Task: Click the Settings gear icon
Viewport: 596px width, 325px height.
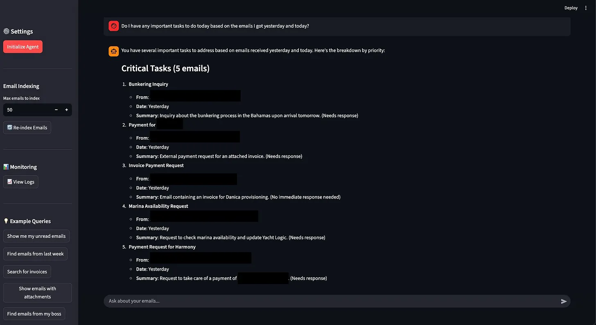Action: coord(6,31)
